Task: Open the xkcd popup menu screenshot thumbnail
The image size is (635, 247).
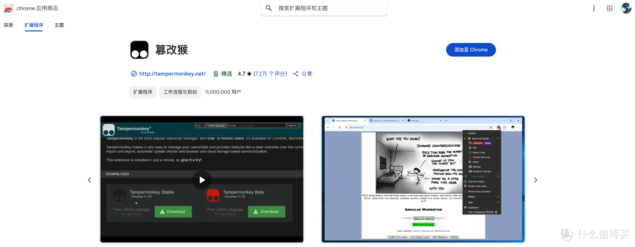Action: (x=423, y=179)
